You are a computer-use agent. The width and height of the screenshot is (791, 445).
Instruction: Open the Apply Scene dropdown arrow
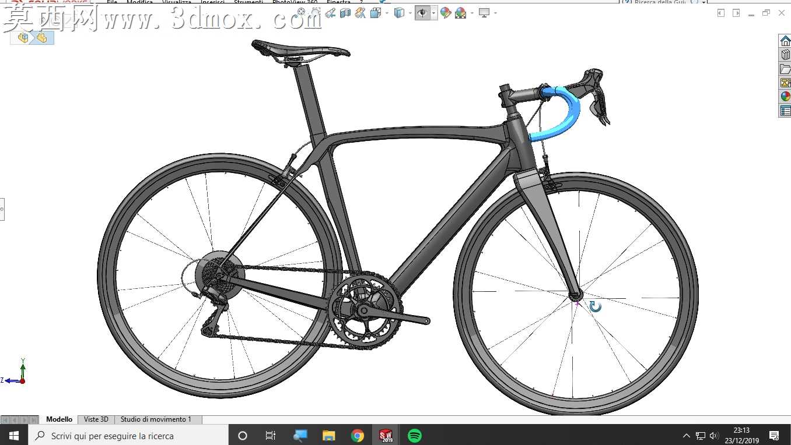(x=472, y=13)
